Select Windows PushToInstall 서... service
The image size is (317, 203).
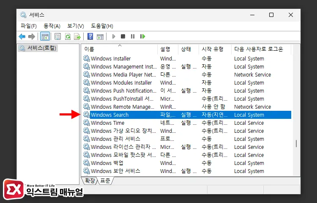tap(187, 99)
